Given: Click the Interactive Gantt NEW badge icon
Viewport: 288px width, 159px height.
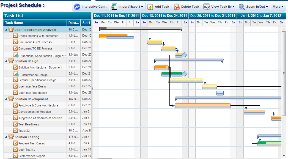Looking at the screenshot, I should [77, 7].
